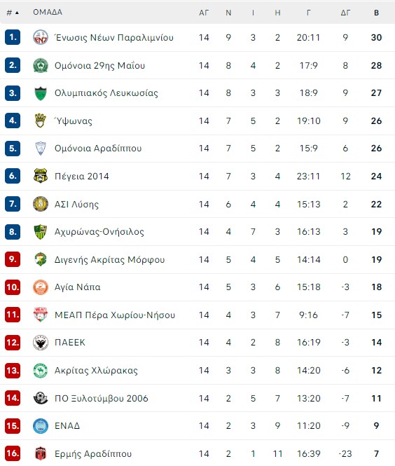Click the ΑΓ matches played header

[x=204, y=13]
